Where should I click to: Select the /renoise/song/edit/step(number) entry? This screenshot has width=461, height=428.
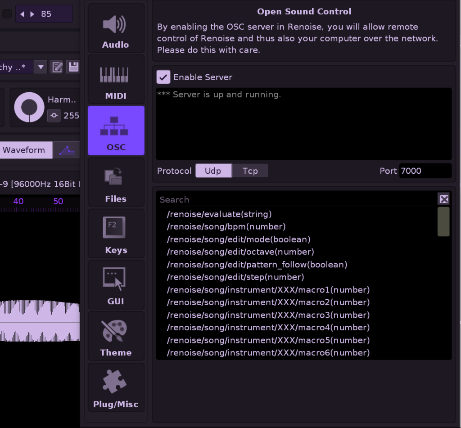pos(235,277)
